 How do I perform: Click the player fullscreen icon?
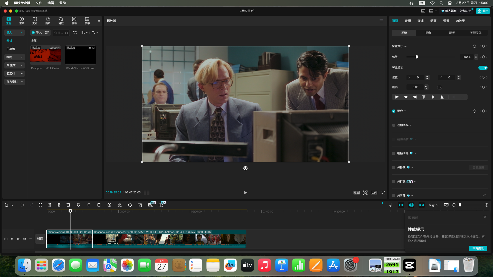[x=383, y=193]
